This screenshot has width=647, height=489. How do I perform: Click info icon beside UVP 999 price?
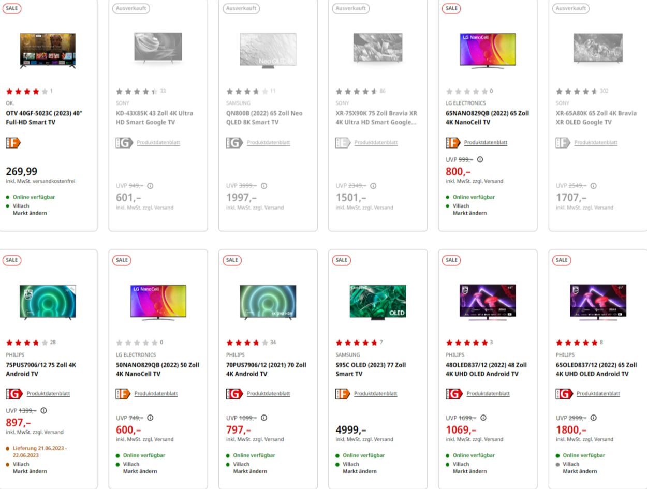point(480,159)
